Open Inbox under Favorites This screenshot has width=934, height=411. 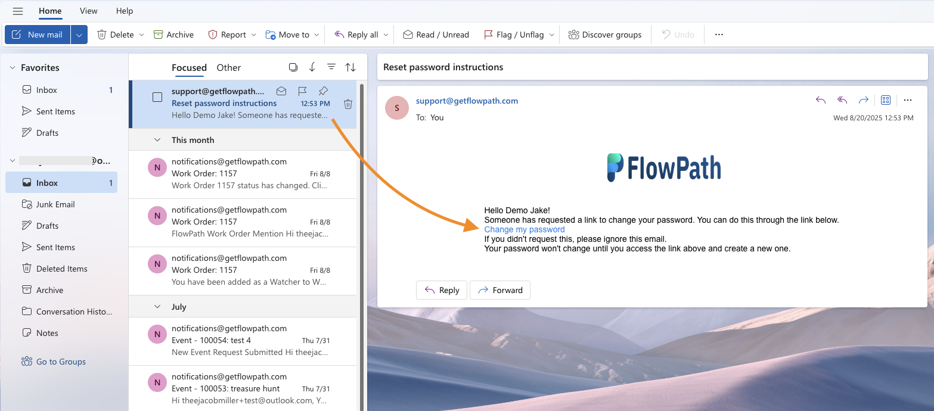pos(61,90)
